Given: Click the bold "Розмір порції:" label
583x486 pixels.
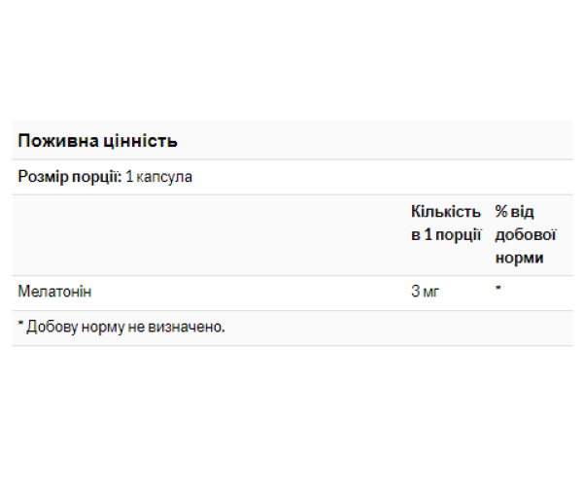Looking at the screenshot, I should click(70, 178).
